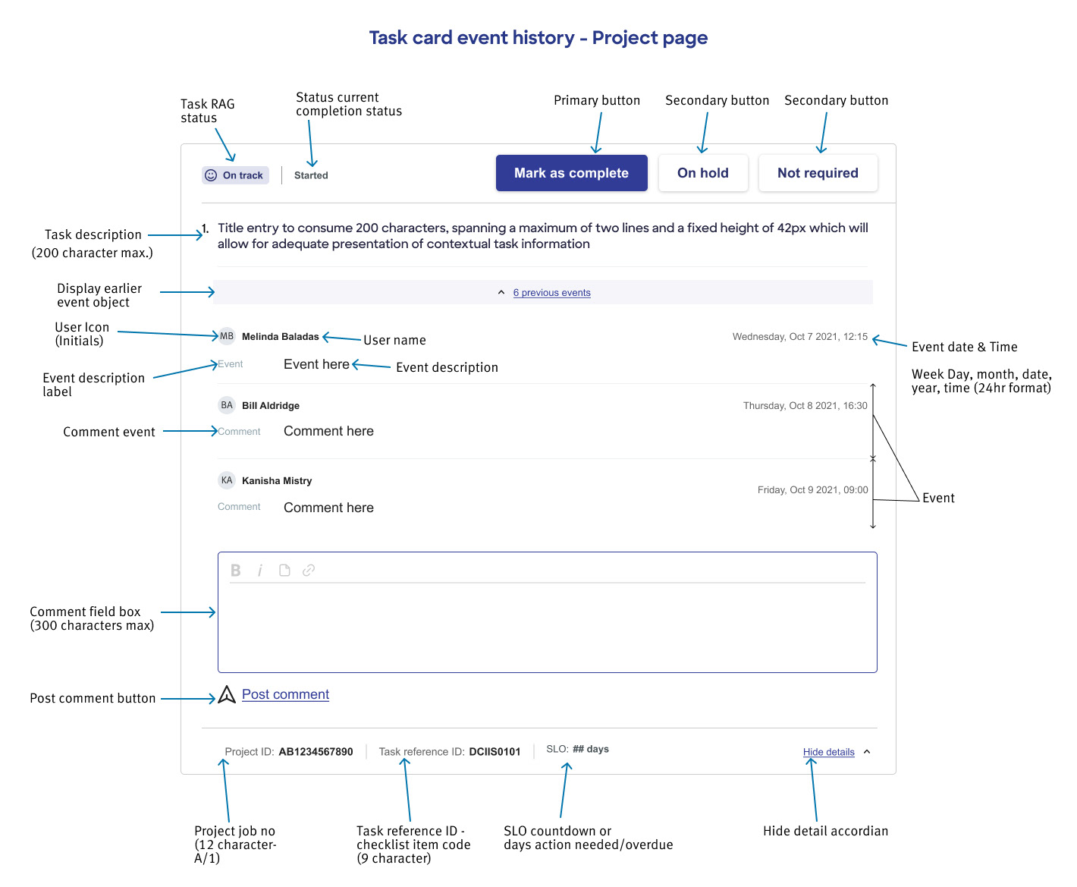Click the Hide details link
Viewport: 1077px width, 887px height.
(828, 752)
